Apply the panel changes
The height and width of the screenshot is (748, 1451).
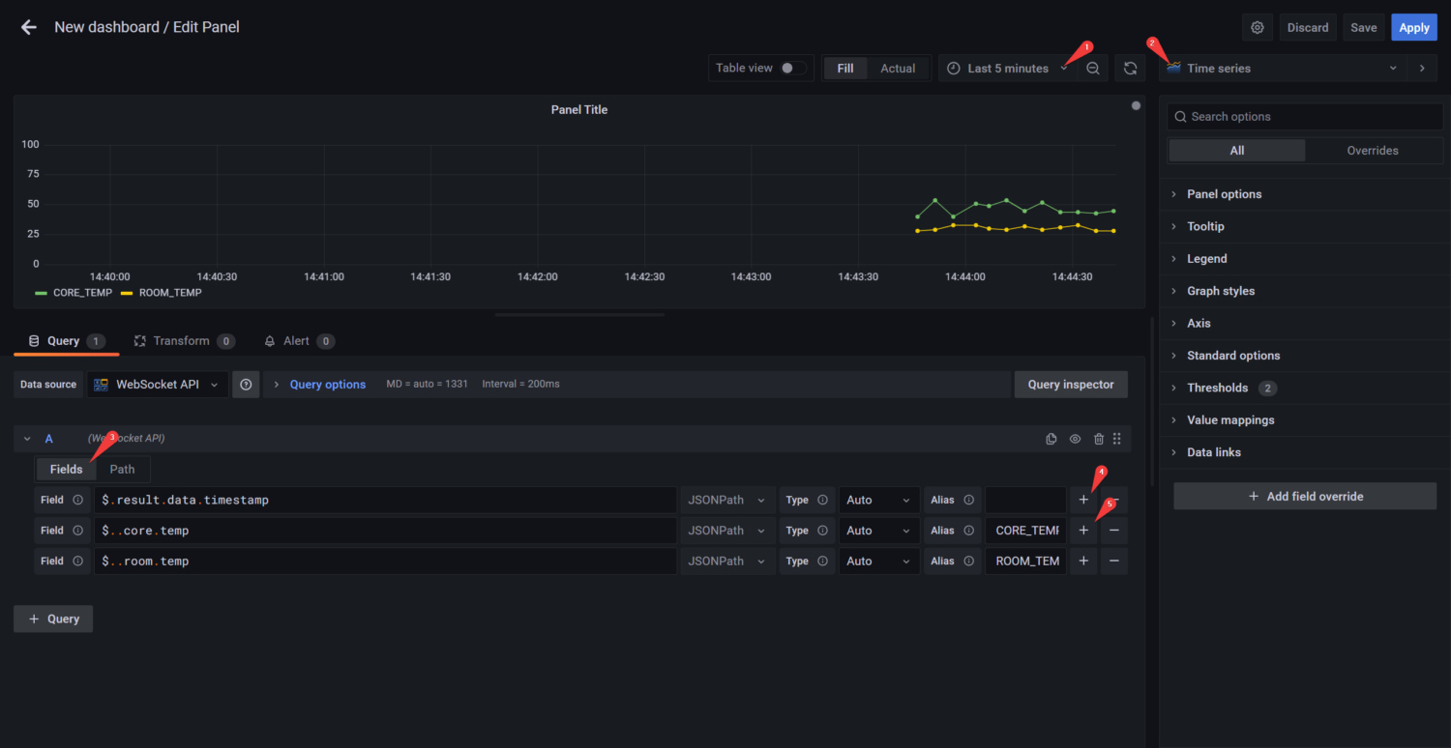click(1413, 27)
